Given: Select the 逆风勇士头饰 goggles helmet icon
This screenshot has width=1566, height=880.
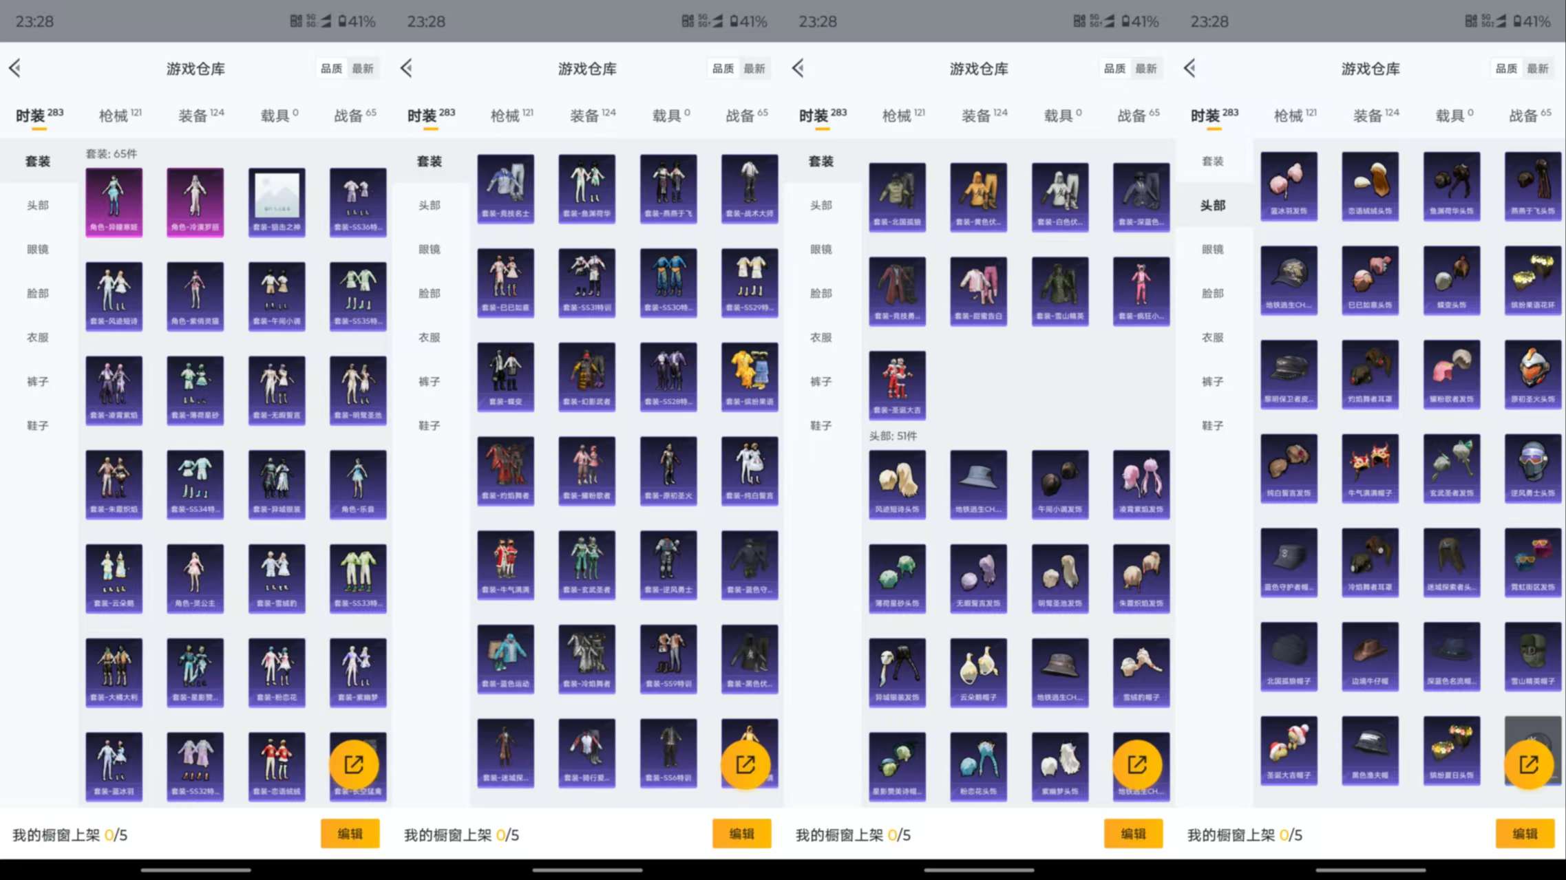Looking at the screenshot, I should [1532, 468].
